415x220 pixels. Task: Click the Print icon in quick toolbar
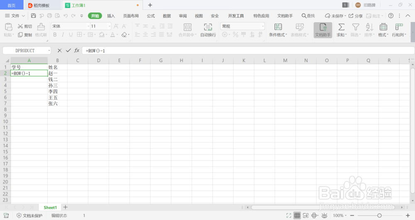click(49, 16)
